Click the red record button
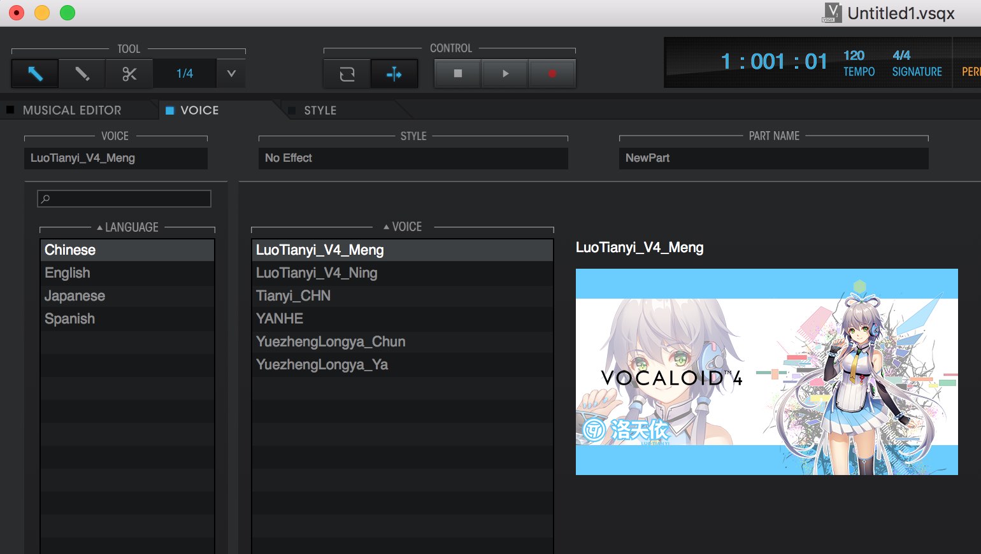Viewport: 981px width, 554px height. click(552, 74)
